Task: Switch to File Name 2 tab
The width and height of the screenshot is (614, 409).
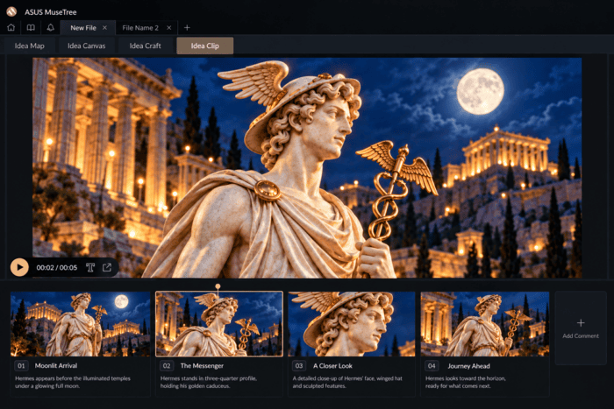Action: [x=140, y=28]
